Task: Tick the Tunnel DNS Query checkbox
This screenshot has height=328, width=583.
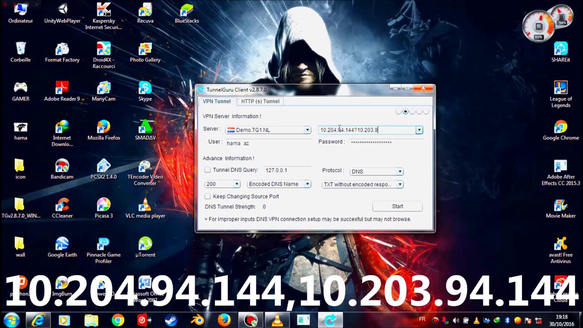Action: click(208, 170)
